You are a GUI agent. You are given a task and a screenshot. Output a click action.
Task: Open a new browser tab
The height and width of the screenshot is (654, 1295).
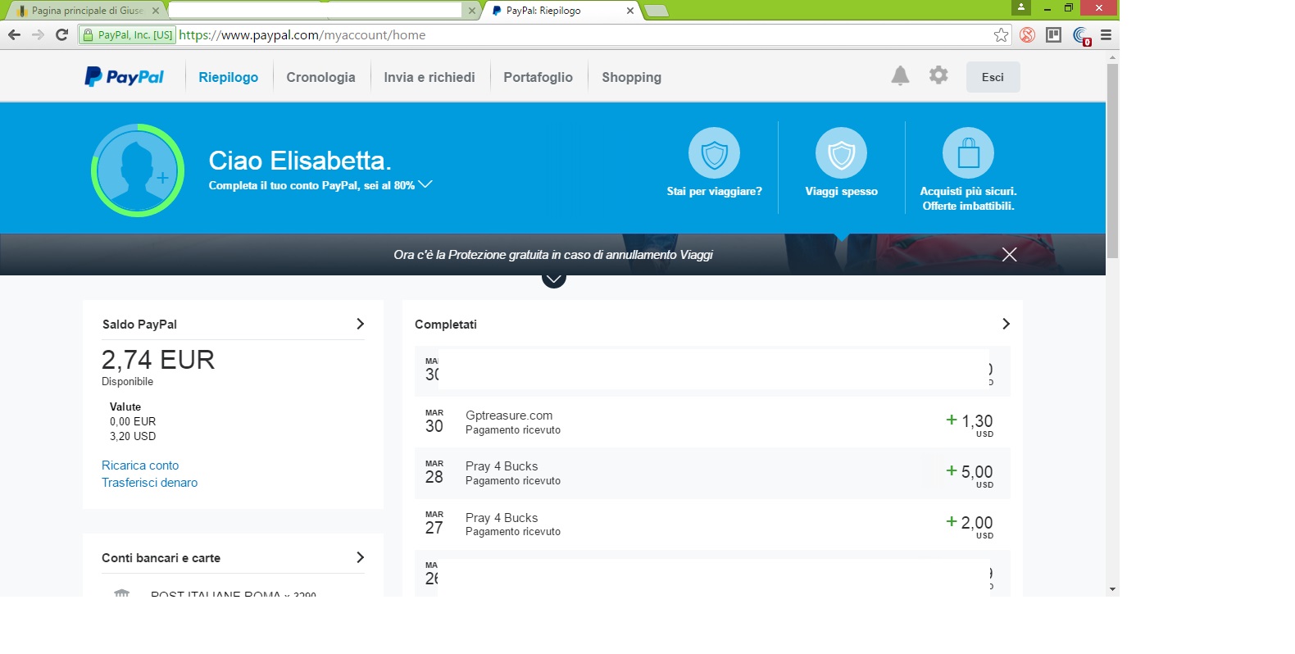click(x=657, y=11)
